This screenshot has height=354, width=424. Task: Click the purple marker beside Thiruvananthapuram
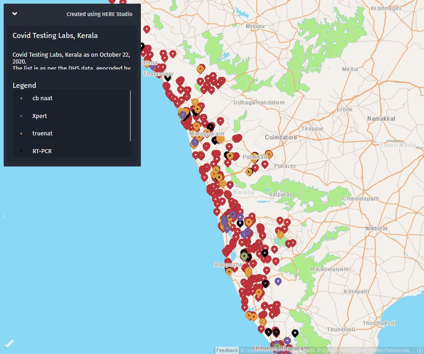[x=287, y=340]
